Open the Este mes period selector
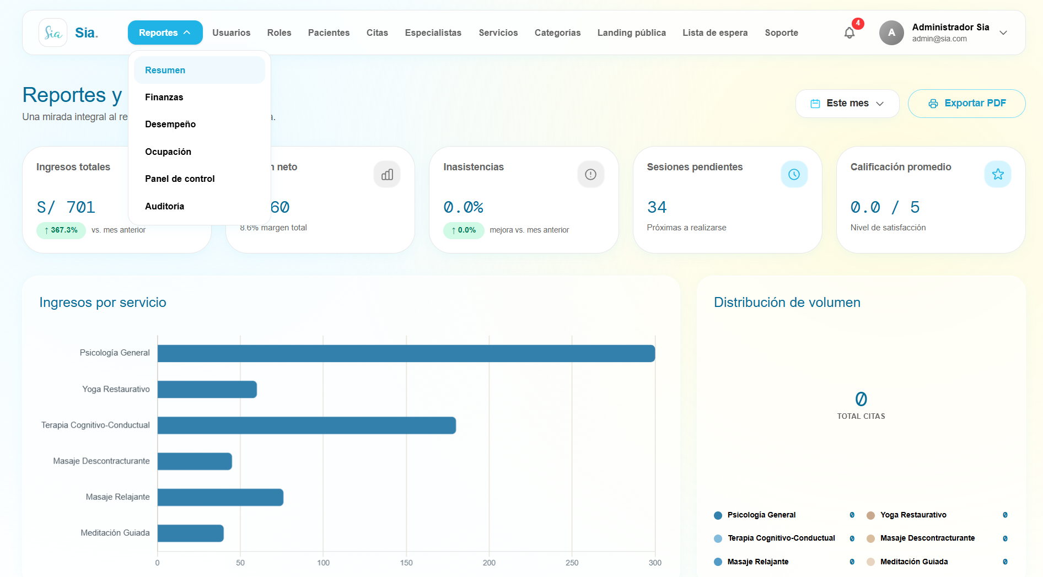The height and width of the screenshot is (577, 1043). pyautogui.click(x=847, y=104)
